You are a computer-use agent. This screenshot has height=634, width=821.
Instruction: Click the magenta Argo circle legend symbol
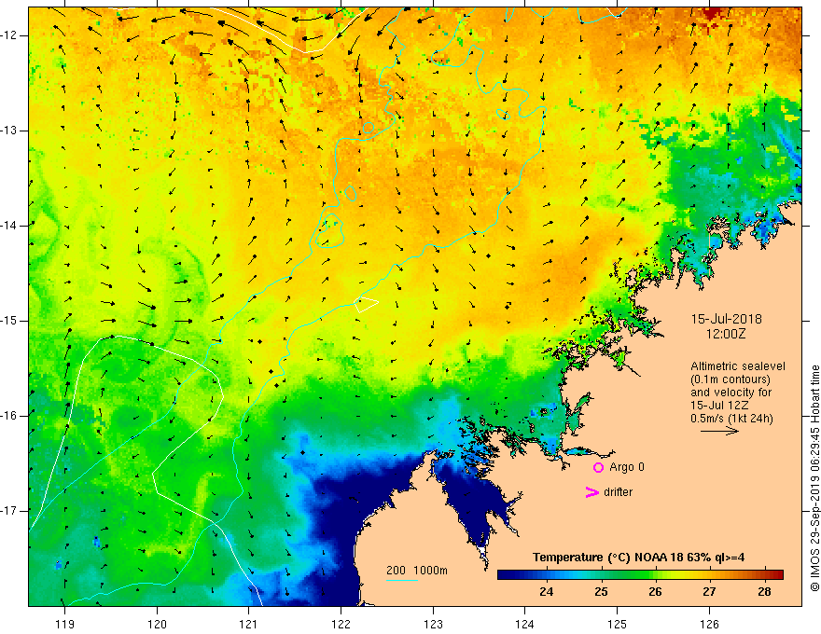(x=598, y=468)
